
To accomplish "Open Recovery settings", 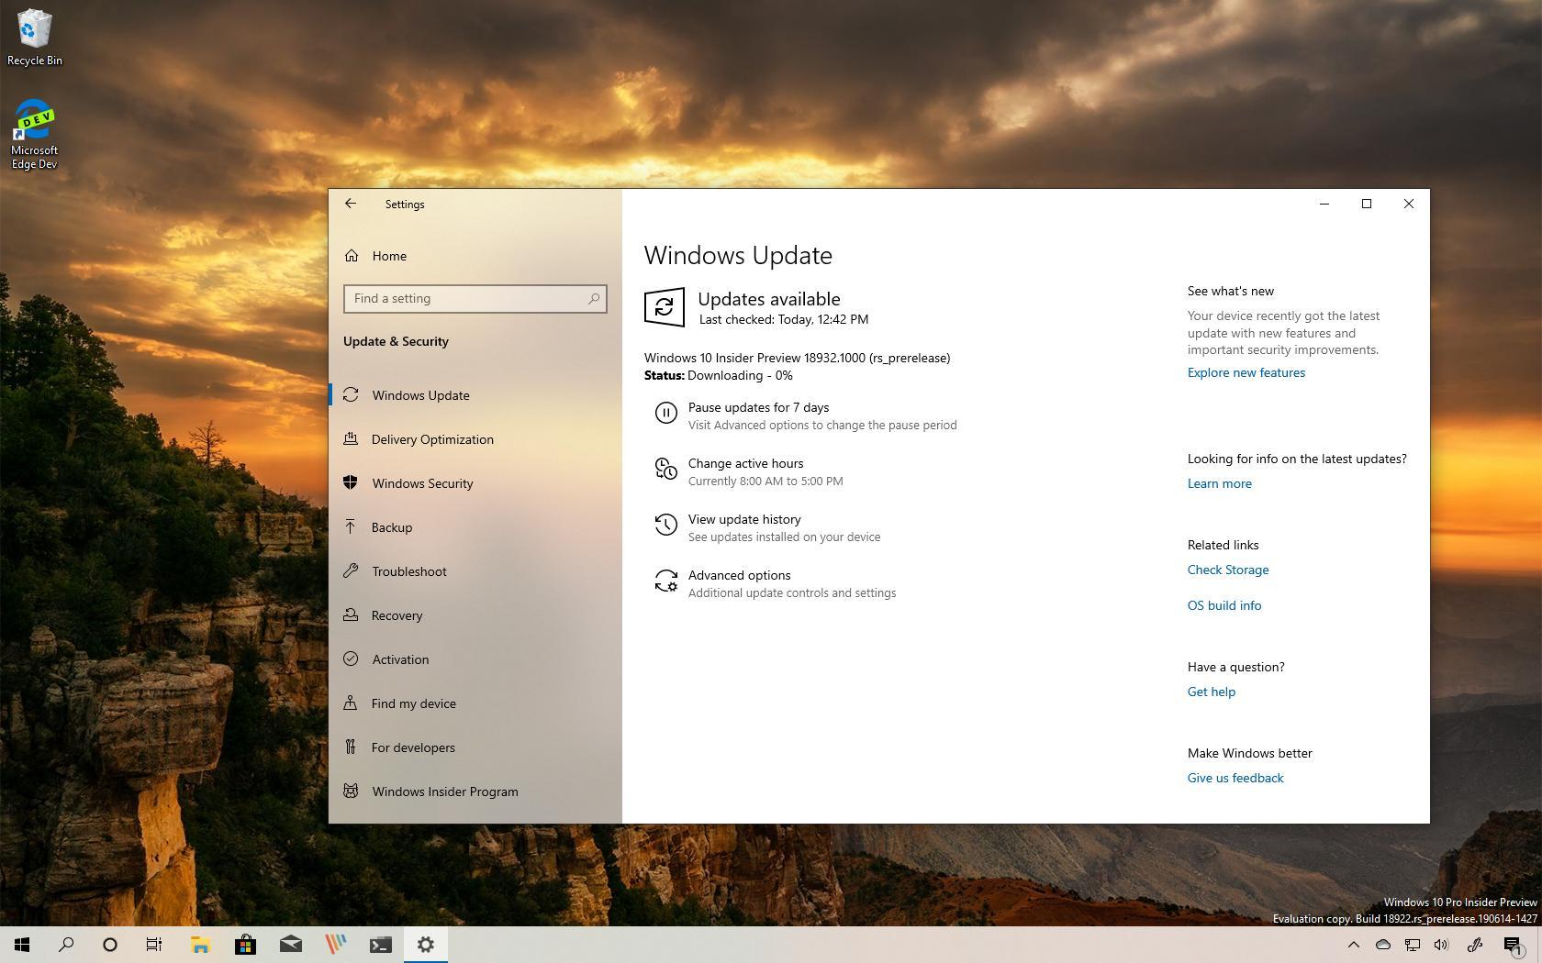I will pyautogui.click(x=475, y=615).
